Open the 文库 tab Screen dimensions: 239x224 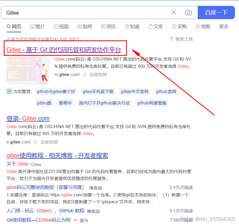(x=156, y=27)
